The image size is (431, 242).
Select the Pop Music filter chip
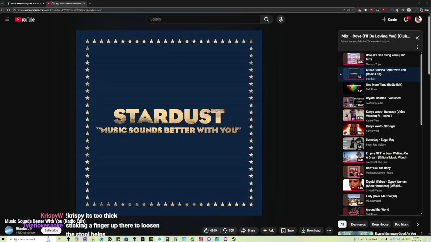point(402,224)
